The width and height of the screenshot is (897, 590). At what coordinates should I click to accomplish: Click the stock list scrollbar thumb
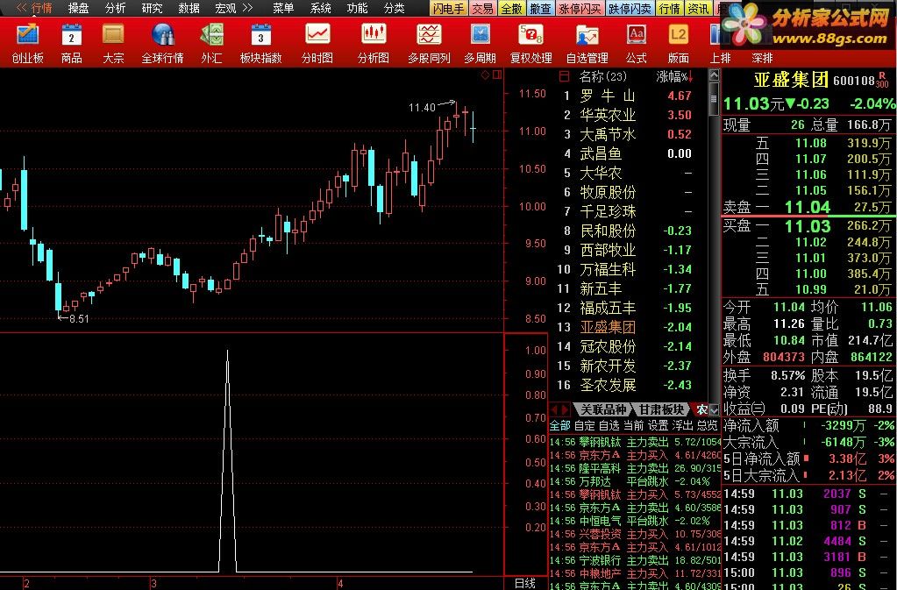coord(714,98)
